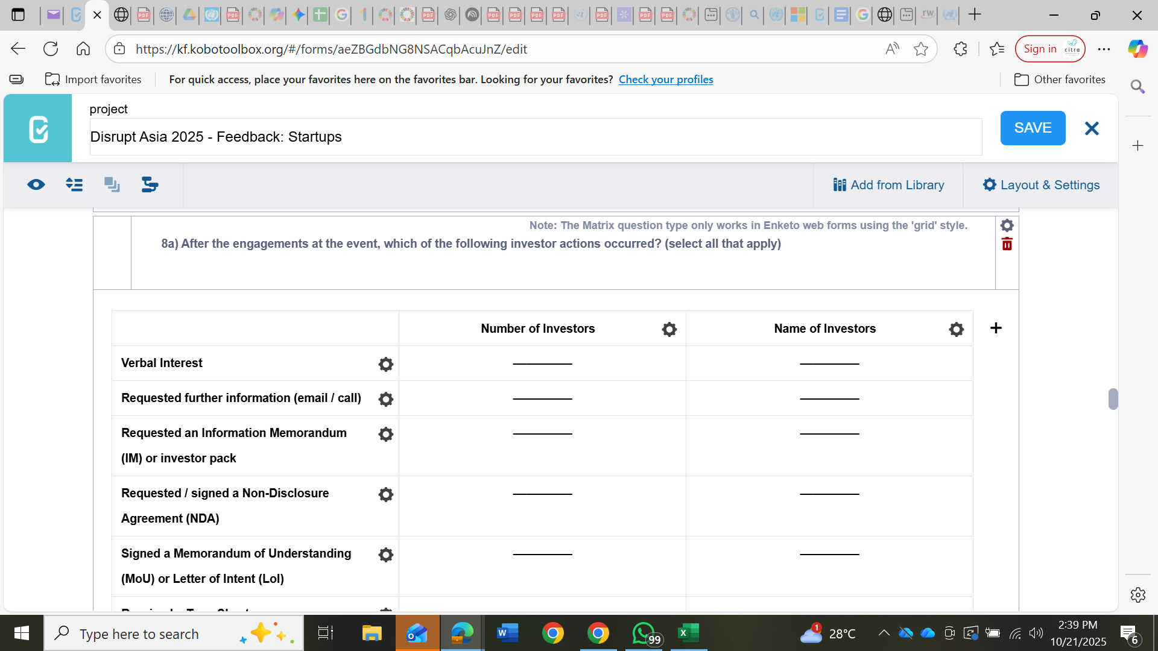Open Name of Investors column settings

956,329
